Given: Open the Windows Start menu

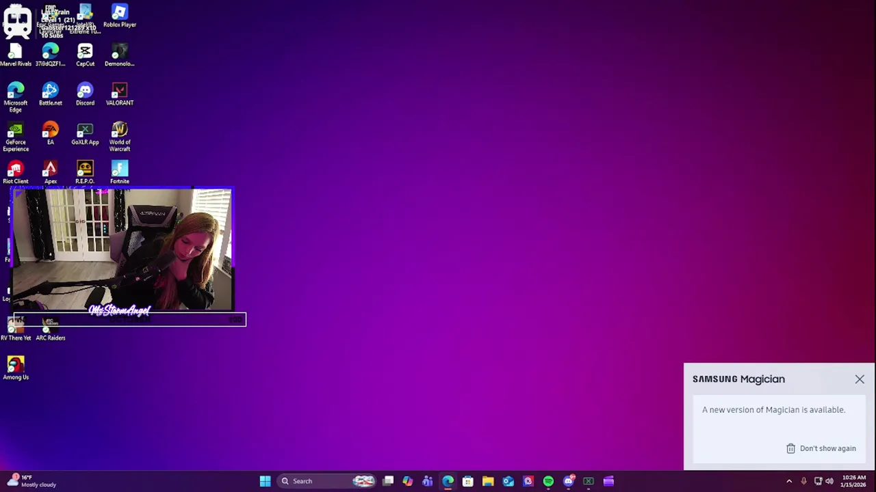Looking at the screenshot, I should (x=265, y=481).
